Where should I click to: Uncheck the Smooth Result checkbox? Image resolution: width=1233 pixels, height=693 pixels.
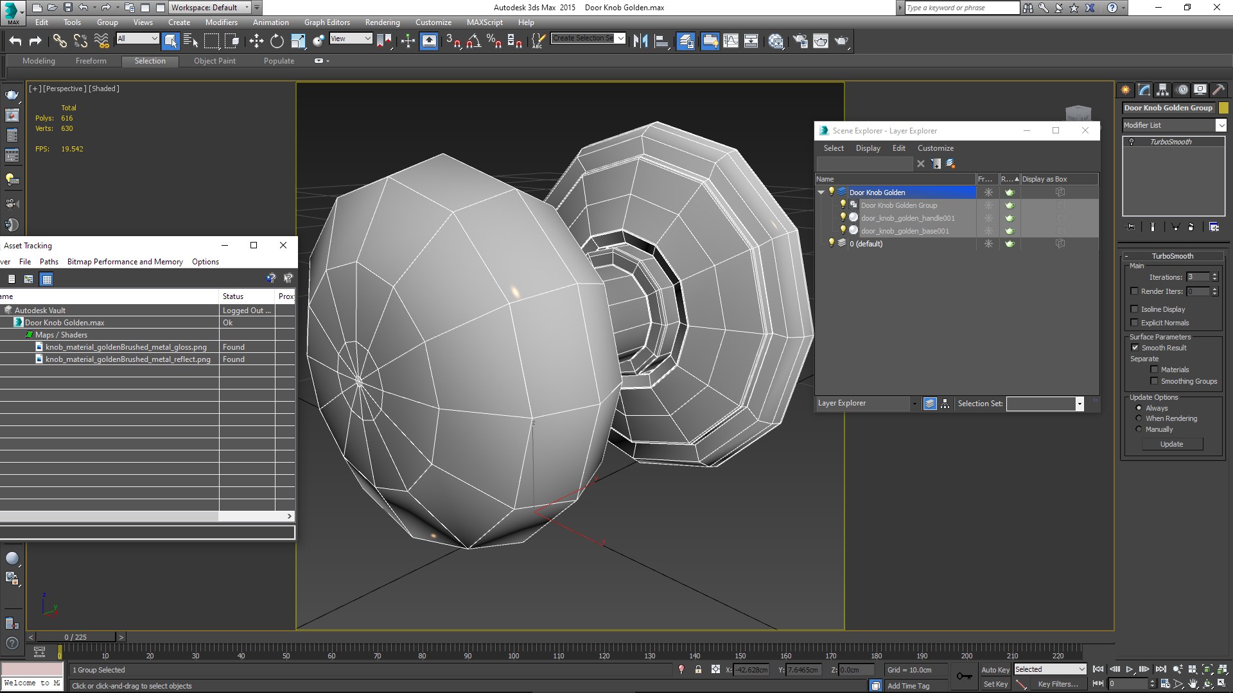click(x=1135, y=348)
